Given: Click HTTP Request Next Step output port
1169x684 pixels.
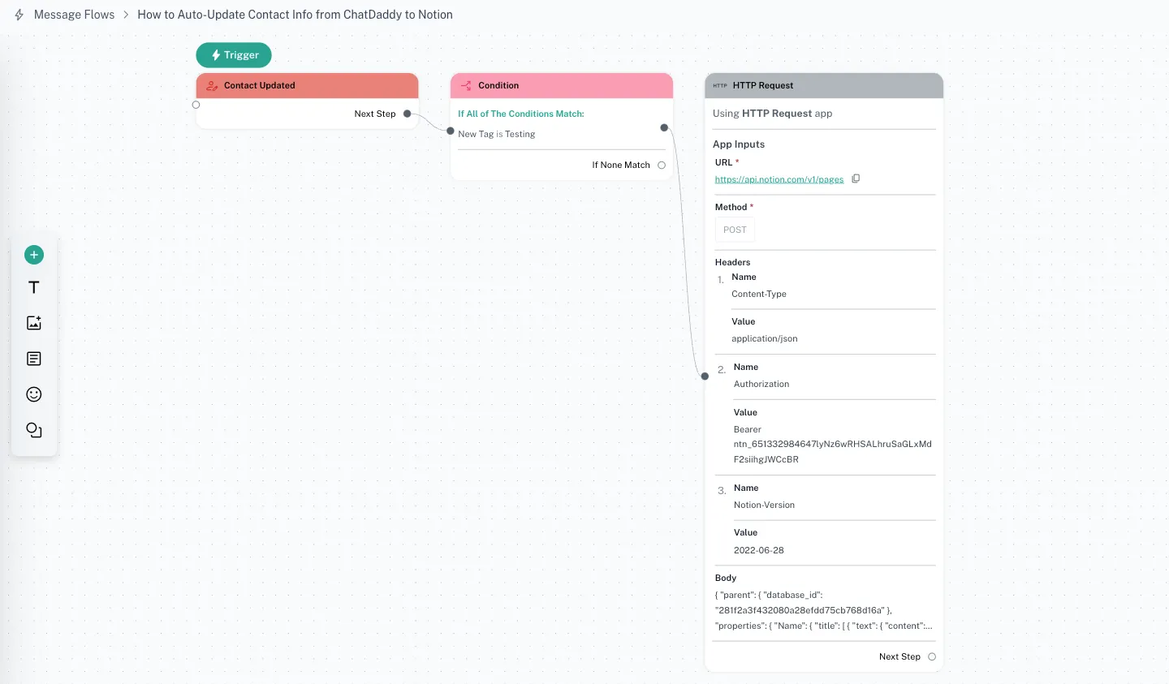Looking at the screenshot, I should (932, 656).
